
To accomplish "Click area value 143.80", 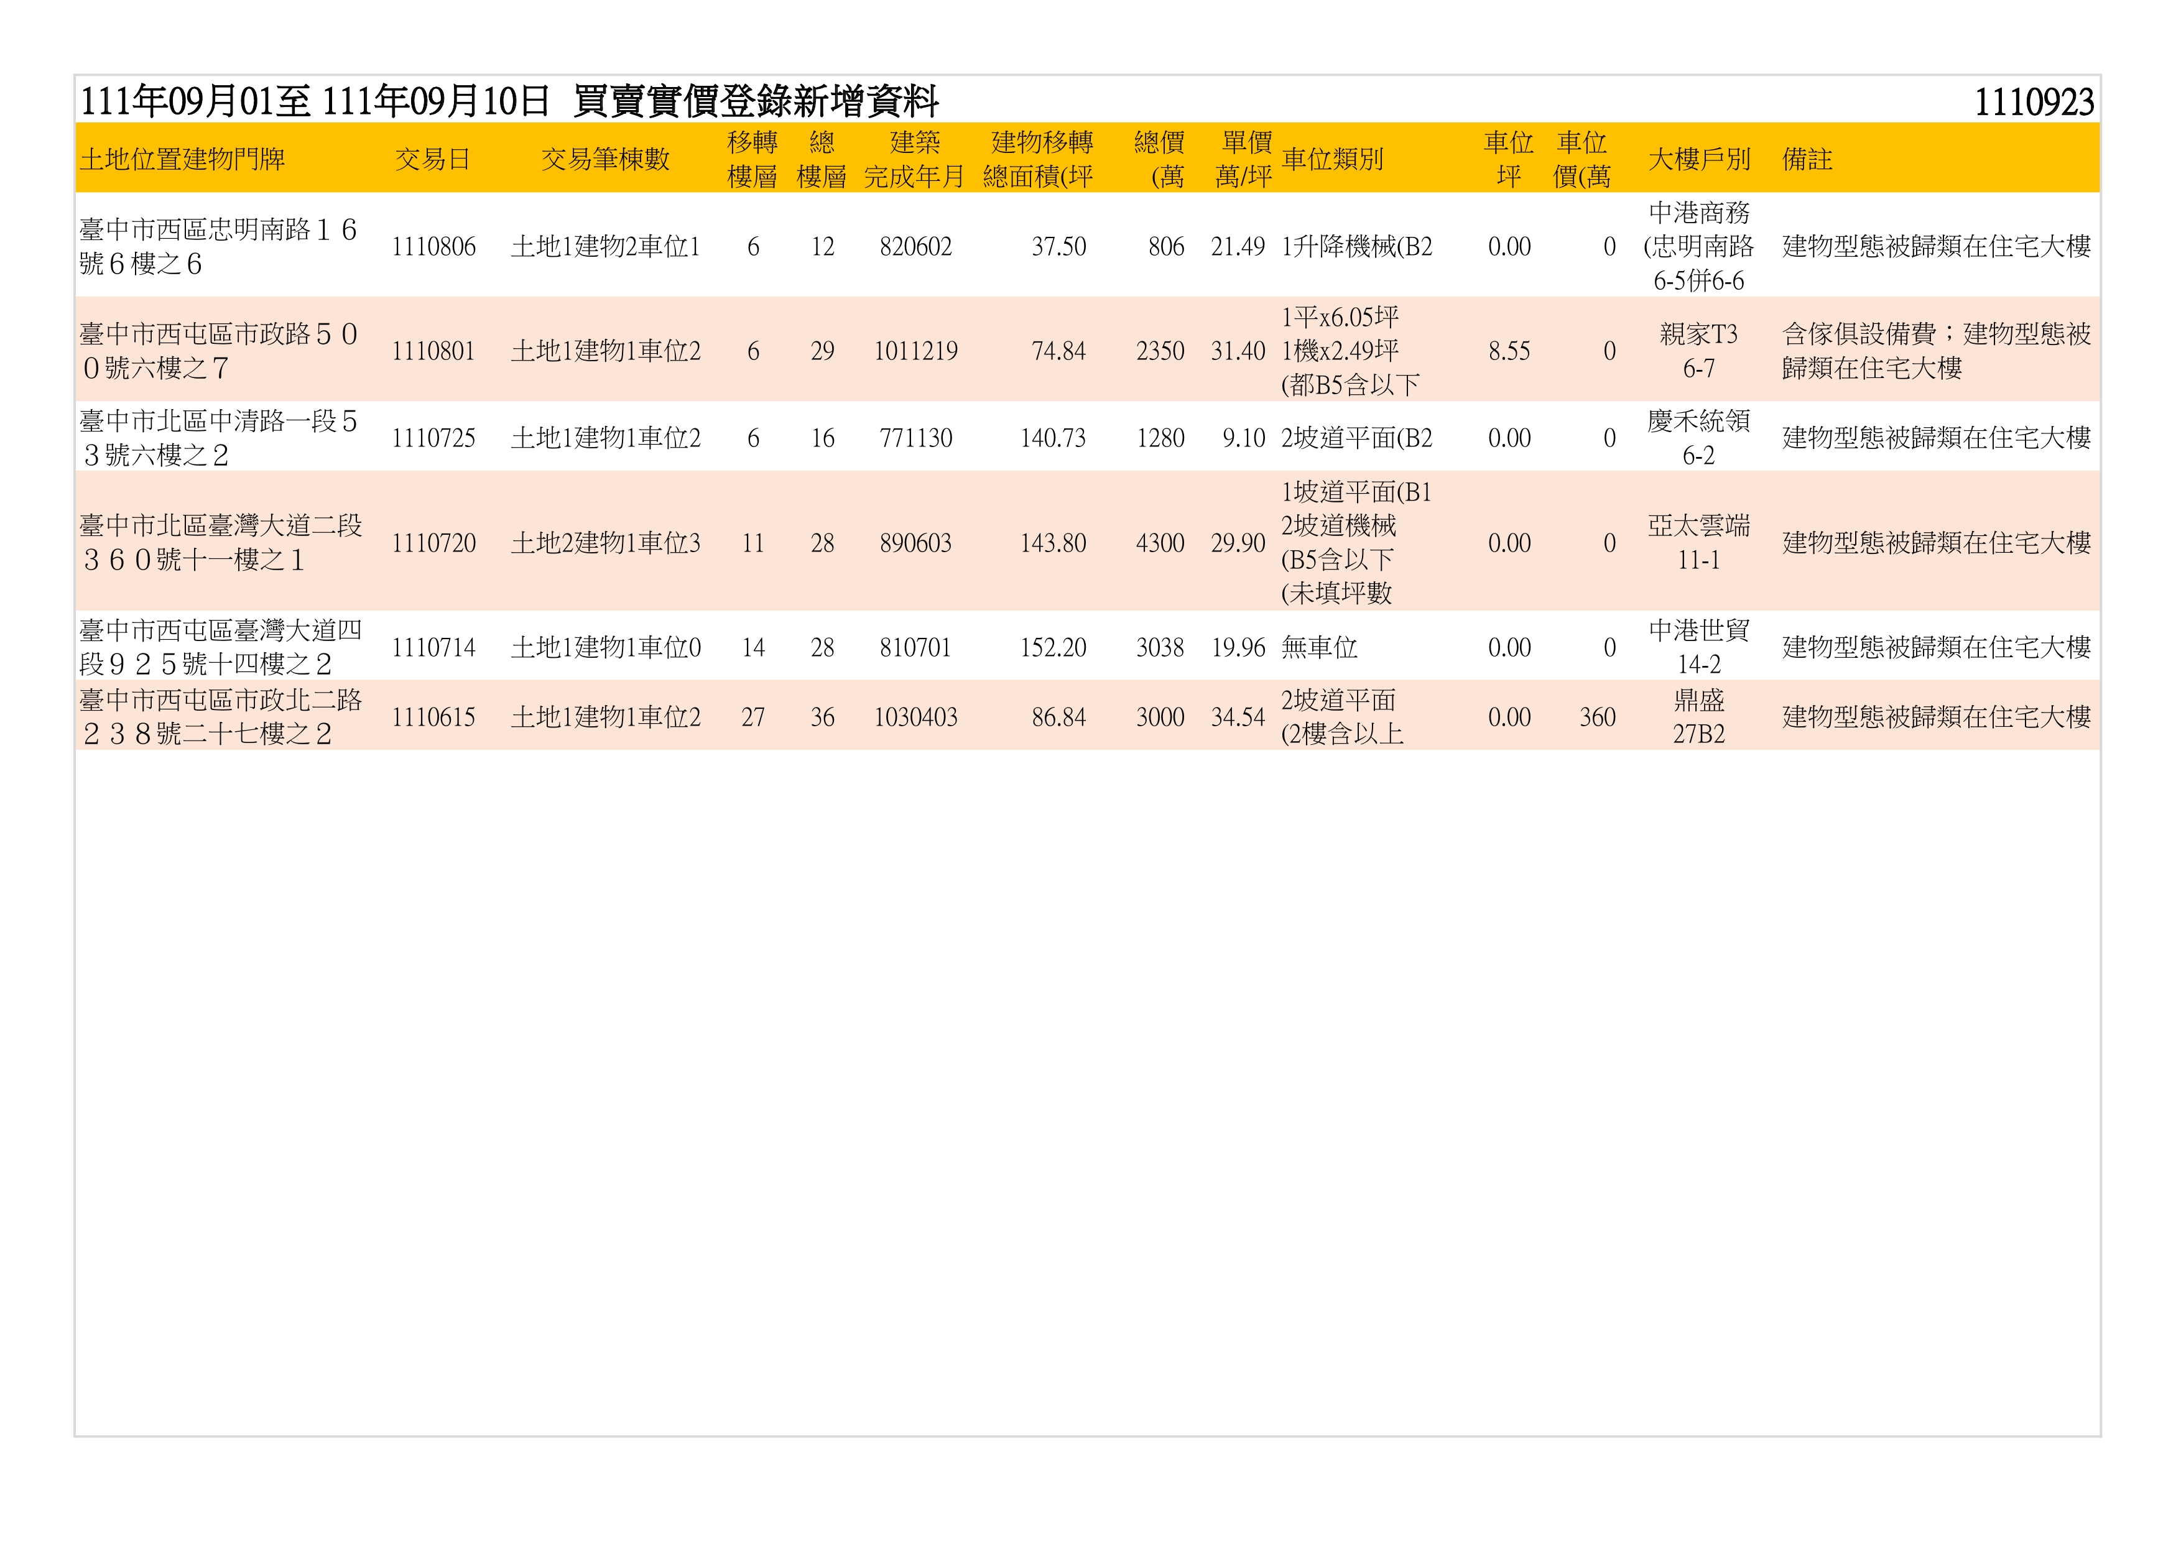I will (1053, 543).
